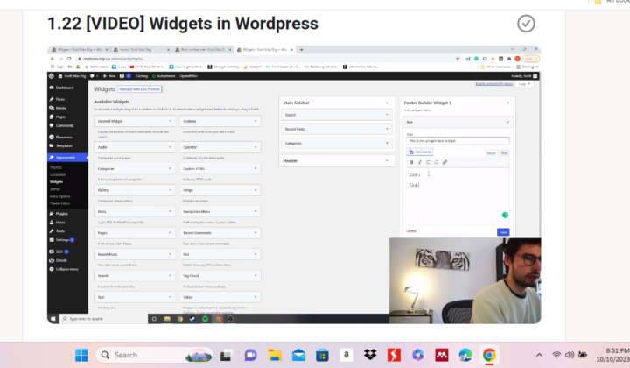
Task: Open Dropbox from the taskbar
Action: pyautogui.click(x=370, y=355)
